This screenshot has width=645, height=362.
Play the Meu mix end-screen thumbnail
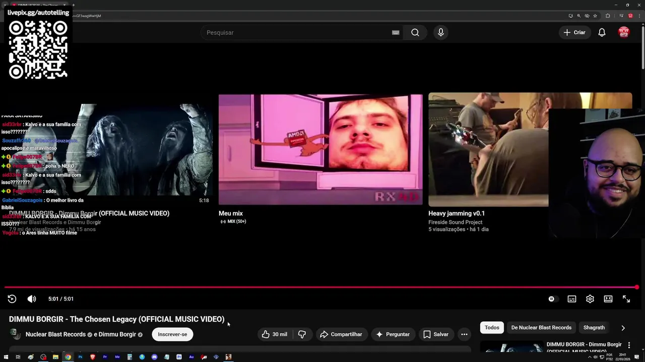320,149
